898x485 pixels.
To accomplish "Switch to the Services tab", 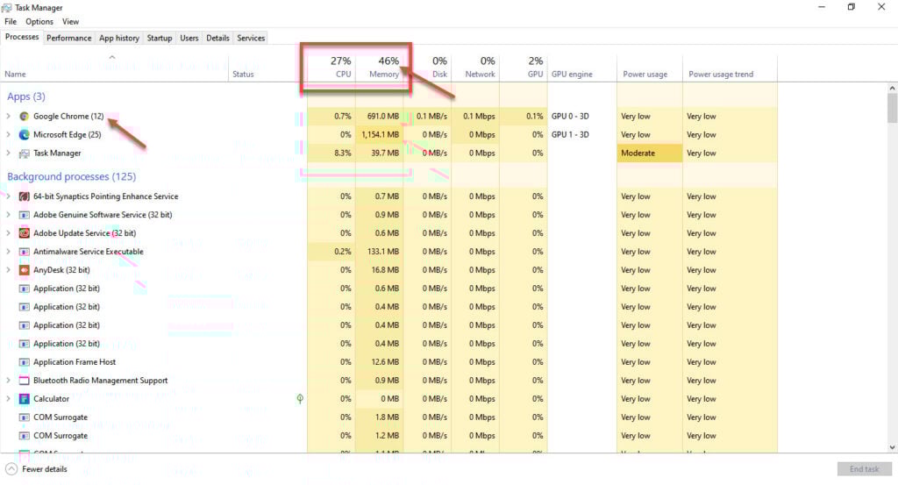I will 251,38.
